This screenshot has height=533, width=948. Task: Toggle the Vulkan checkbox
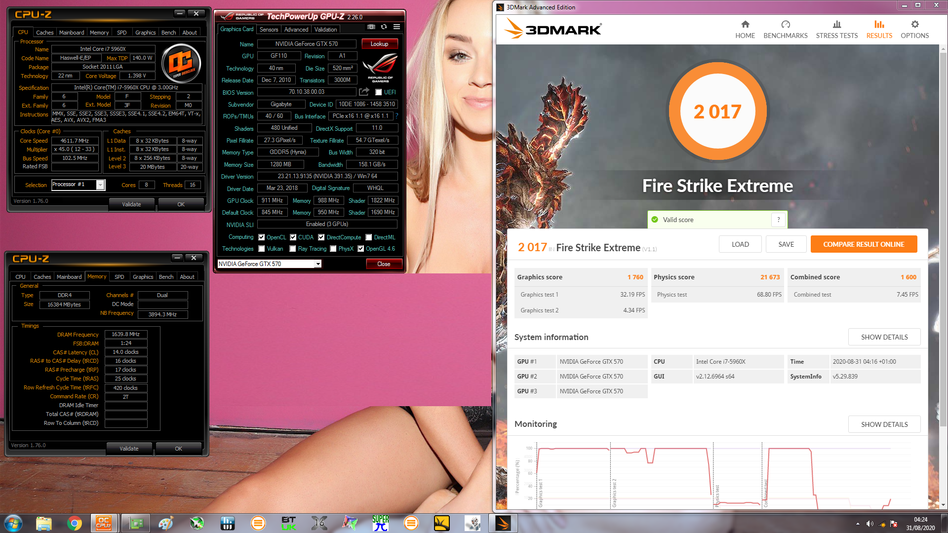coord(262,249)
